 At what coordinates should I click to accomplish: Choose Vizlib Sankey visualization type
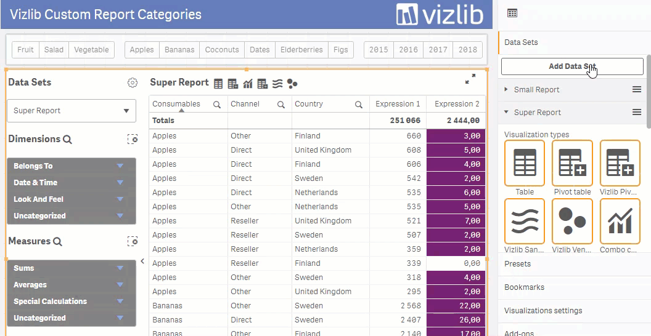click(525, 222)
